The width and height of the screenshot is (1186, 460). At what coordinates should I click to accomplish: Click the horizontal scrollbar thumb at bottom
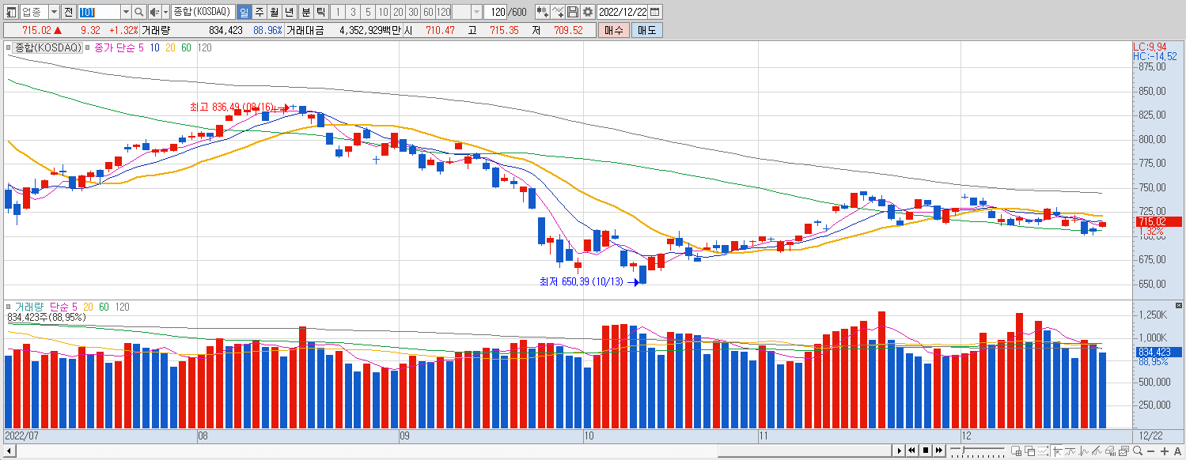[805, 451]
